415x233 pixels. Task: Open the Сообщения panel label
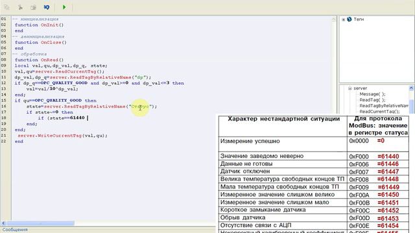pyautogui.click(x=15, y=230)
